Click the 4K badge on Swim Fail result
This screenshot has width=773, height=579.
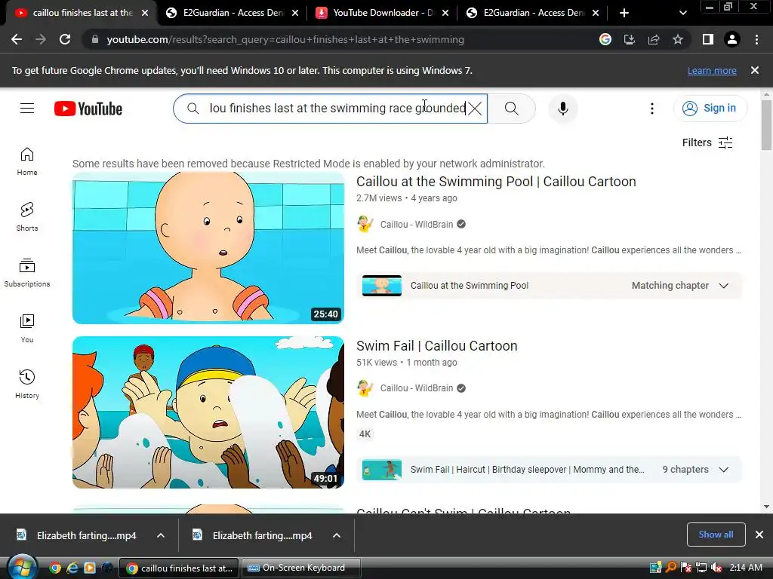[365, 434]
